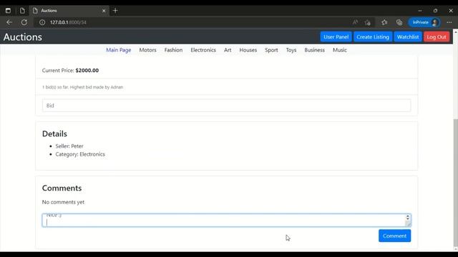Viewport: 458px width, 257px height.
Task: Minimize the browser window
Action: point(420,11)
